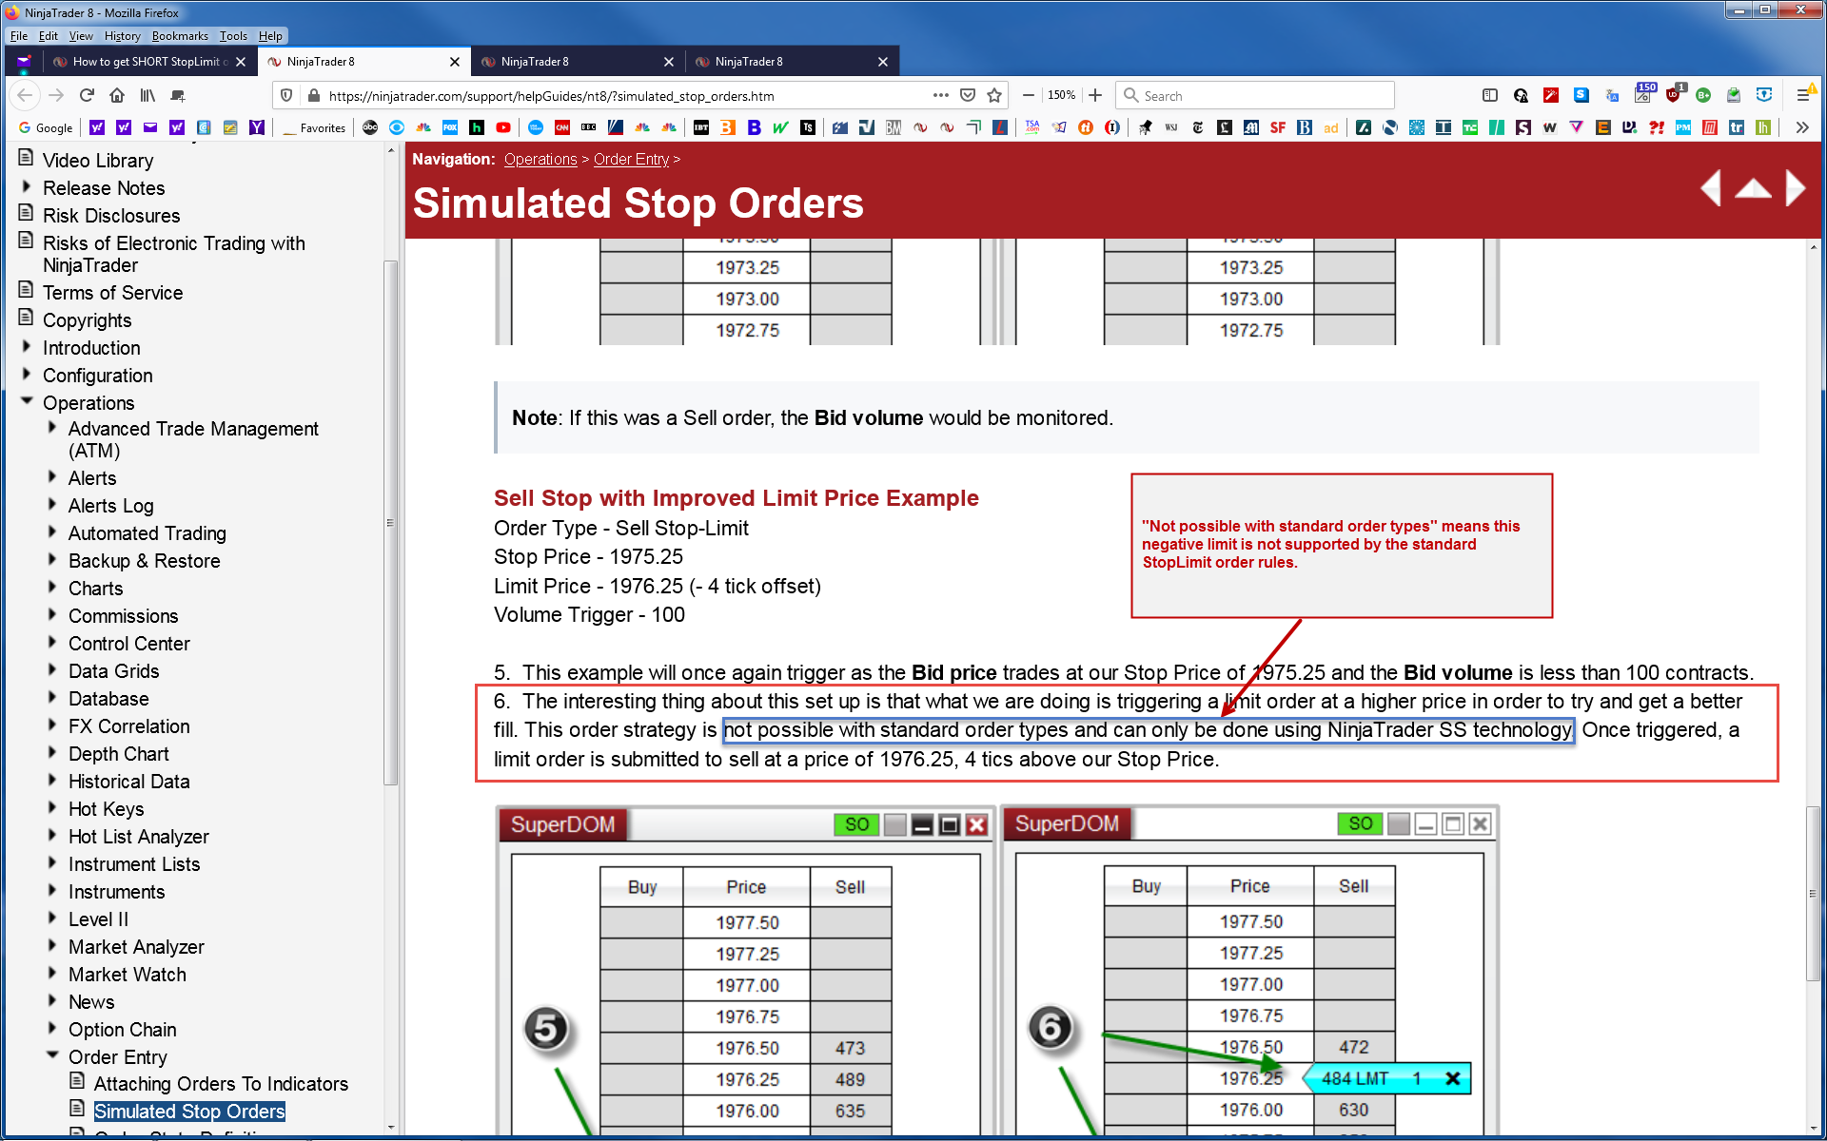1827x1141 pixels.
Task: Open the Bookmarks menu
Action: coord(179,36)
